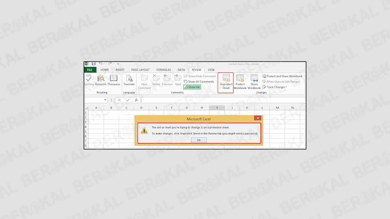This screenshot has height=219, width=390.
Task: Click the Redo icon
Action: (x=110, y=64)
